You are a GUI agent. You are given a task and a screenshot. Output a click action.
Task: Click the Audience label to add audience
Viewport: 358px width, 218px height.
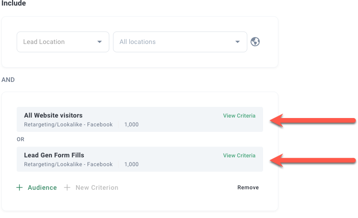point(42,187)
